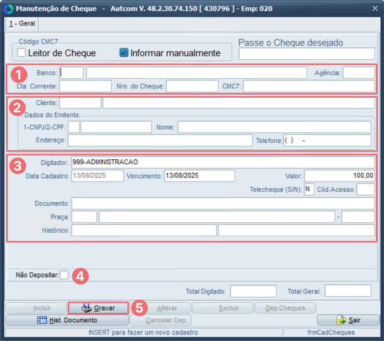The width and height of the screenshot is (384, 341).
Task: Click the Valor field showing 100,00
Action: [x=340, y=176]
